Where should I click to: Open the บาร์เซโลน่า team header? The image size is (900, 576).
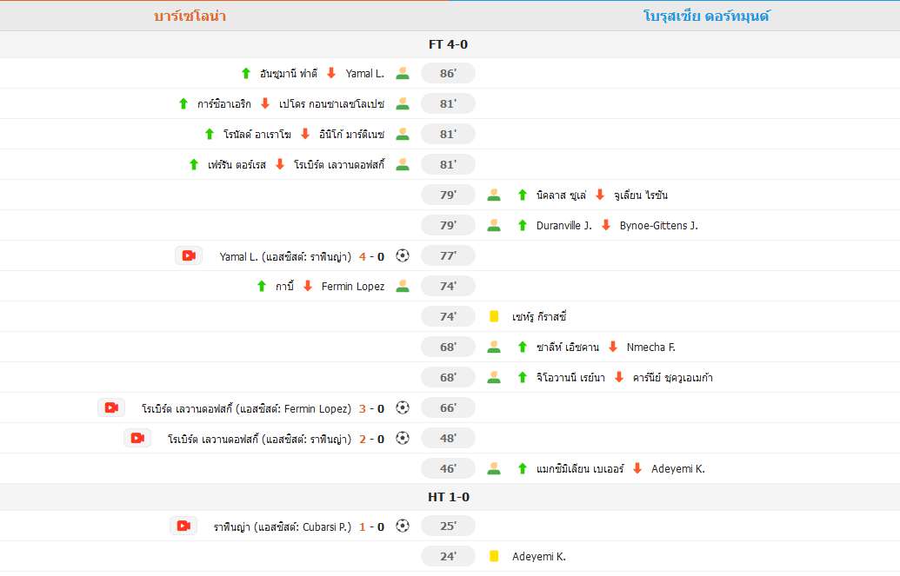point(190,16)
